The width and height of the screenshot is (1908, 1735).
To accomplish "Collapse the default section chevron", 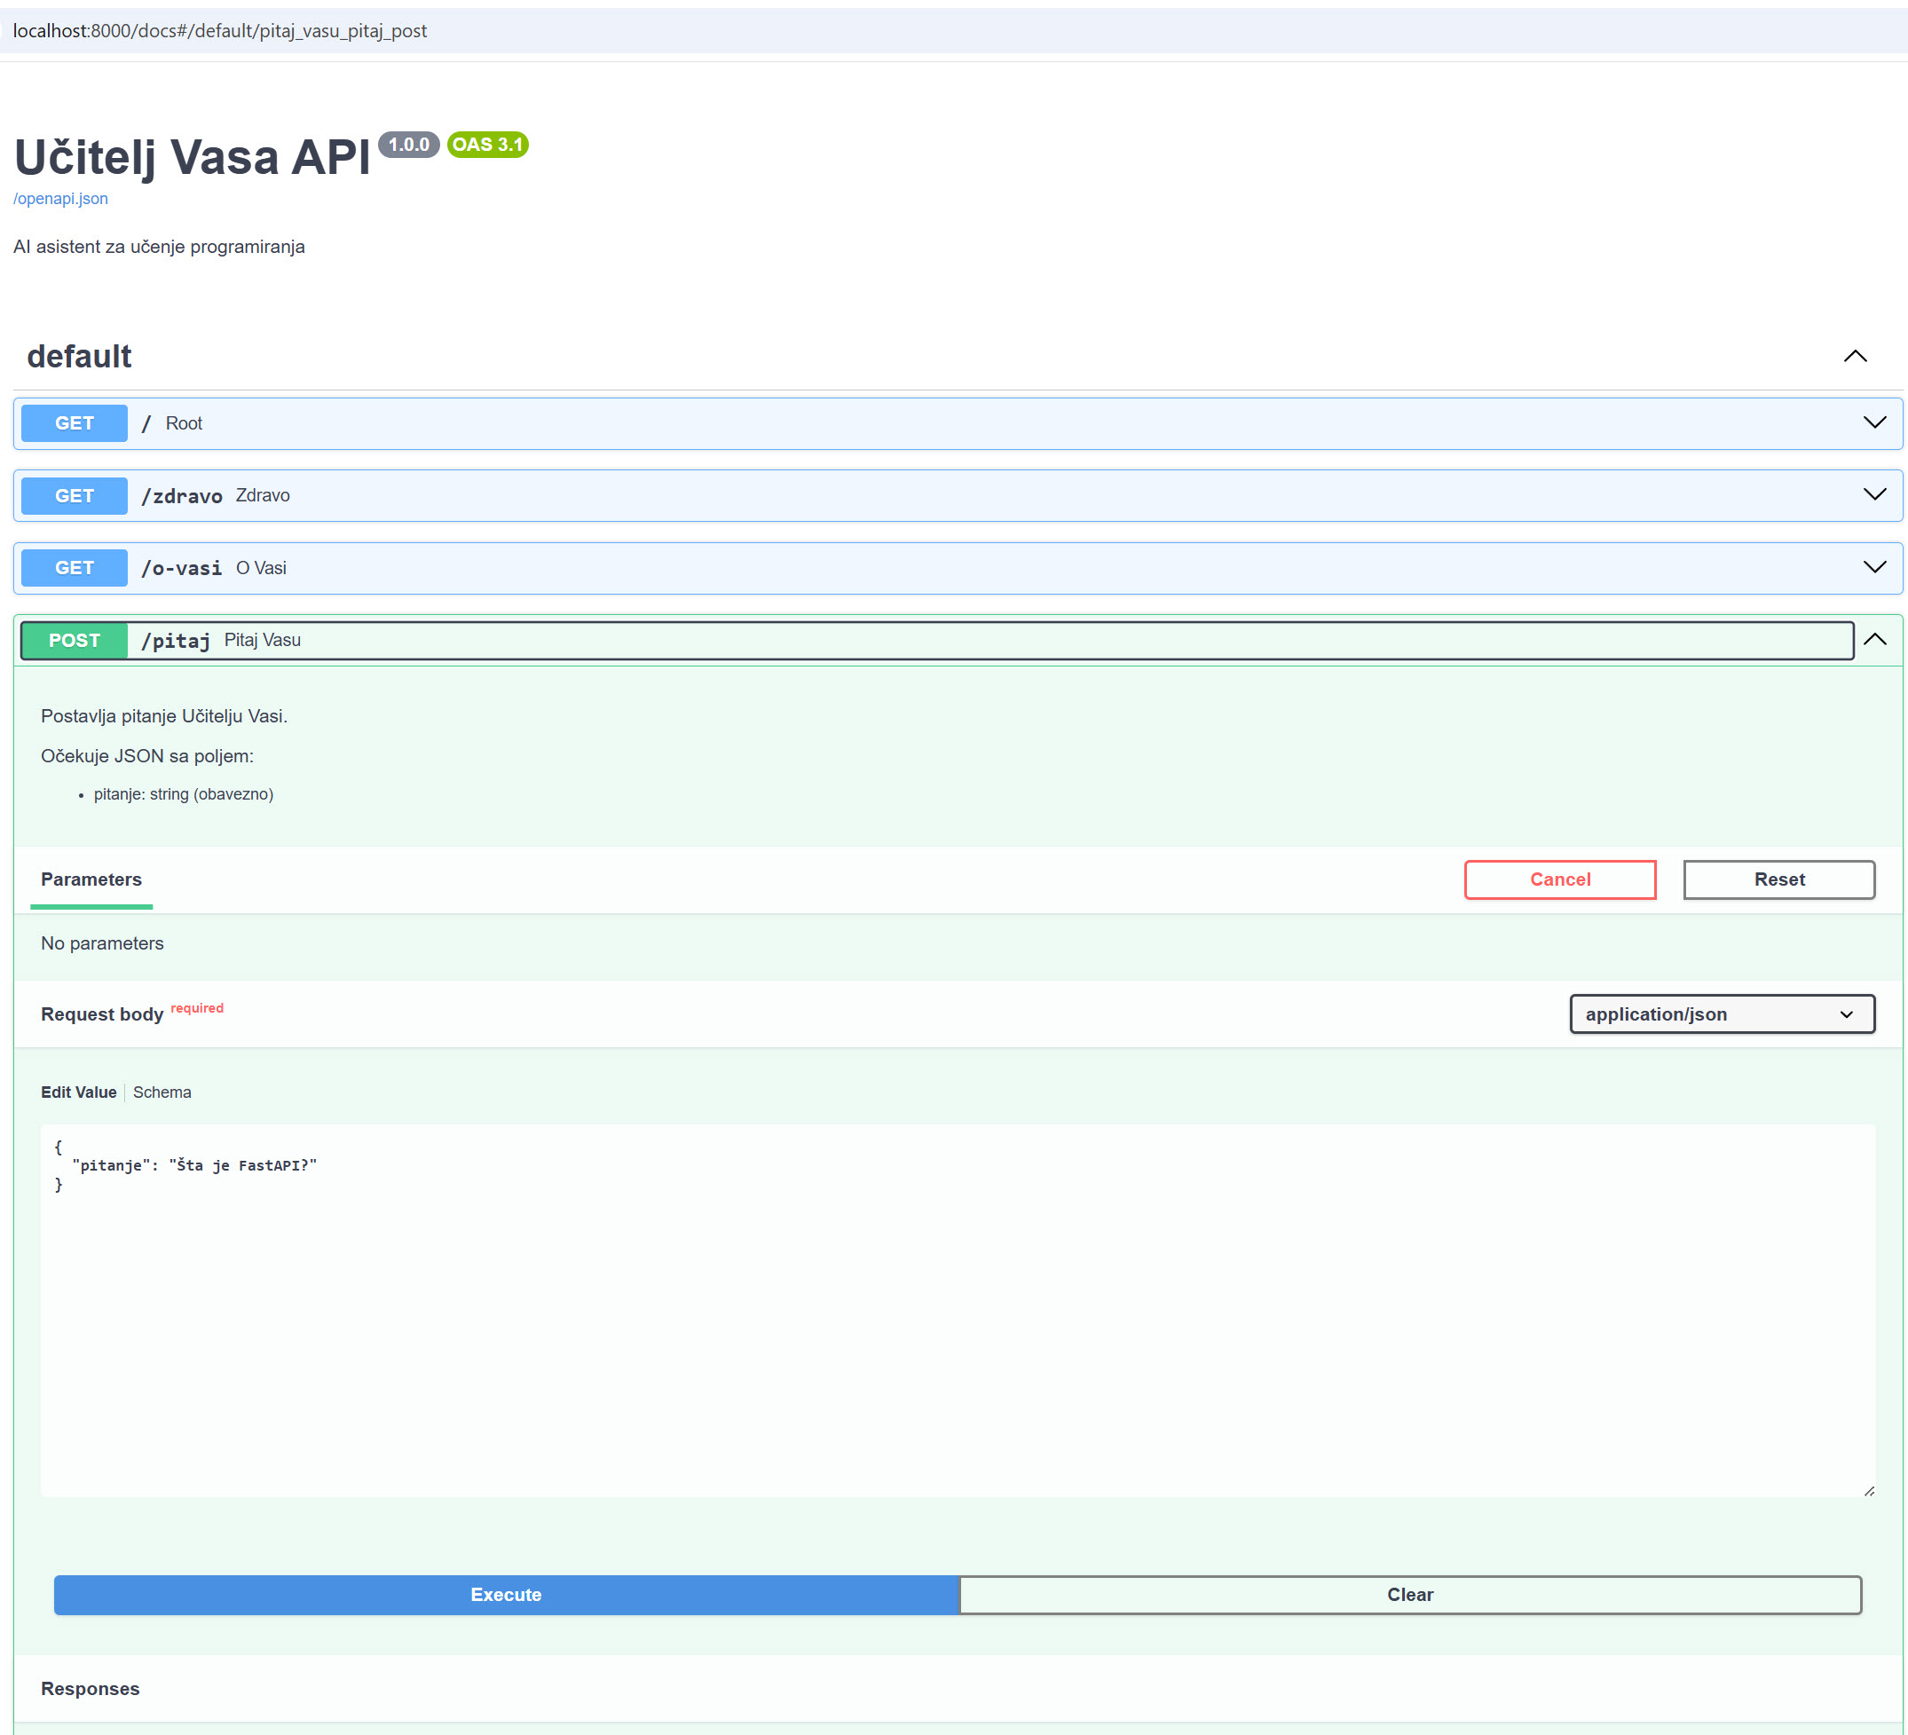I will pyautogui.click(x=1854, y=357).
